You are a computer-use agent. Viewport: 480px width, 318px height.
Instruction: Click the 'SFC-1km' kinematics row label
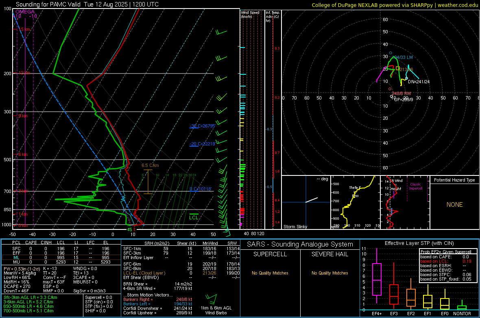click(132, 249)
